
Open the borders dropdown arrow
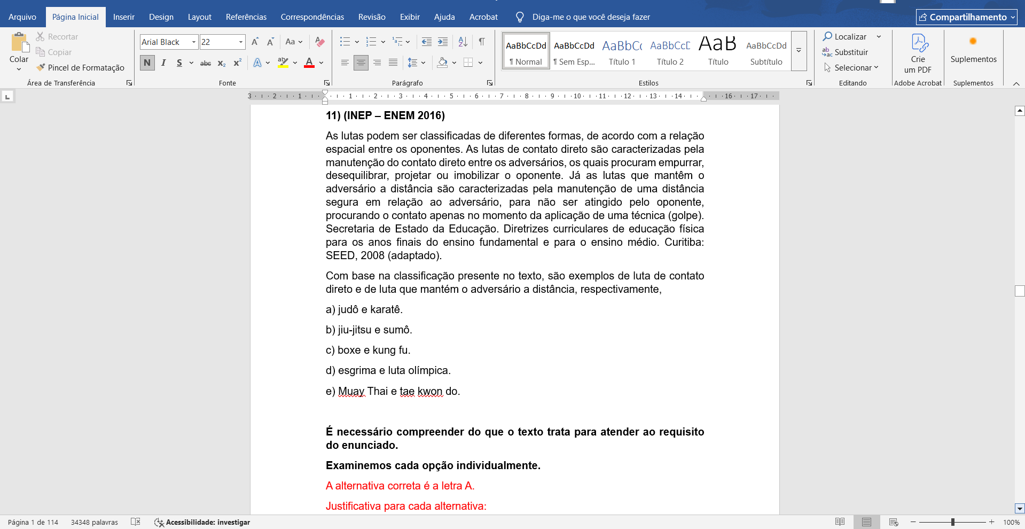point(480,63)
